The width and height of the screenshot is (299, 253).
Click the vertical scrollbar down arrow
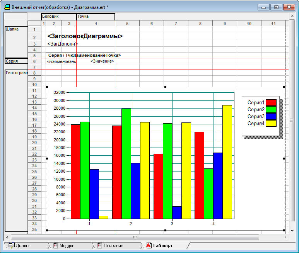pos(292,231)
